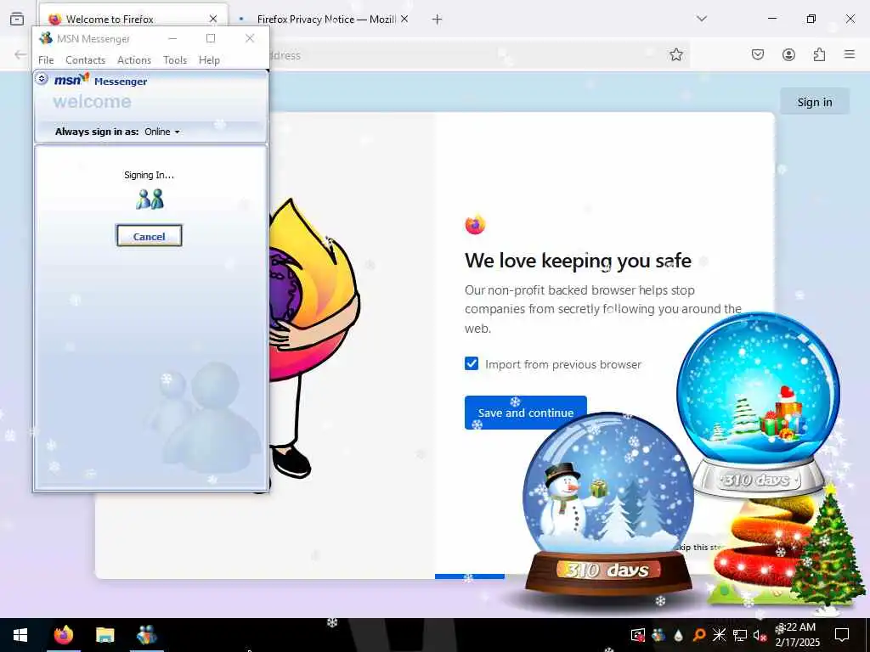
Task: Click the signing-in buddies animation icon
Action: (x=150, y=199)
